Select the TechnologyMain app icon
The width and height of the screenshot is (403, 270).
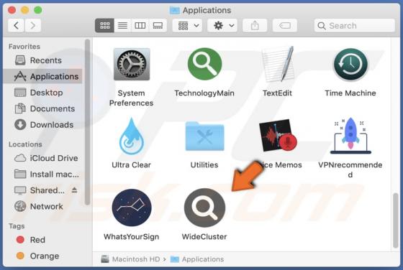coord(204,64)
